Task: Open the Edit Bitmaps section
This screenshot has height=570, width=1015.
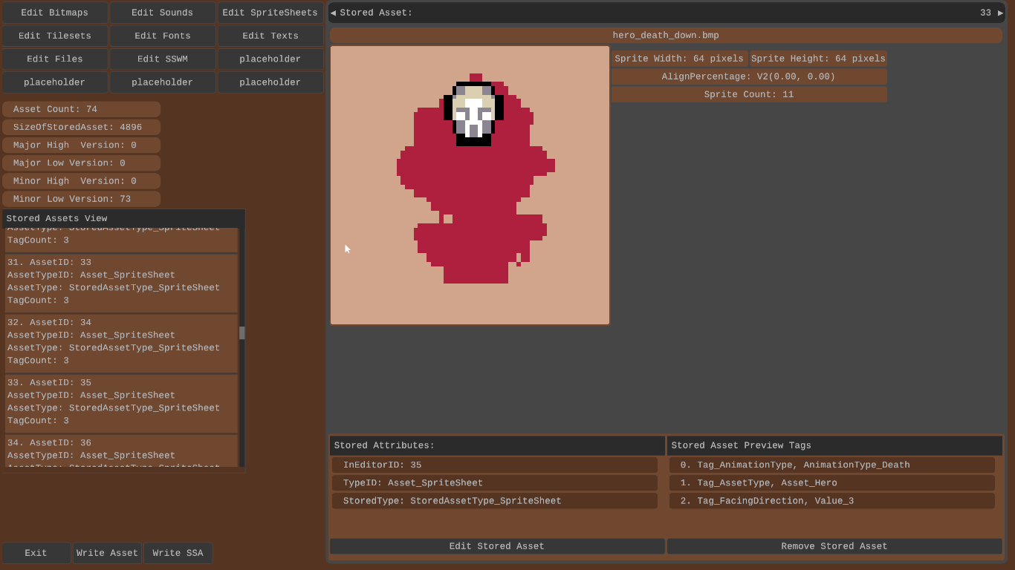Action: click(x=54, y=13)
